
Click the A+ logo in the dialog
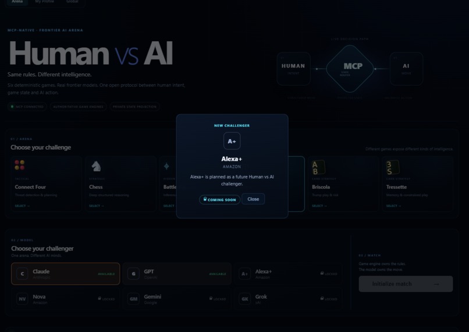[x=232, y=141]
